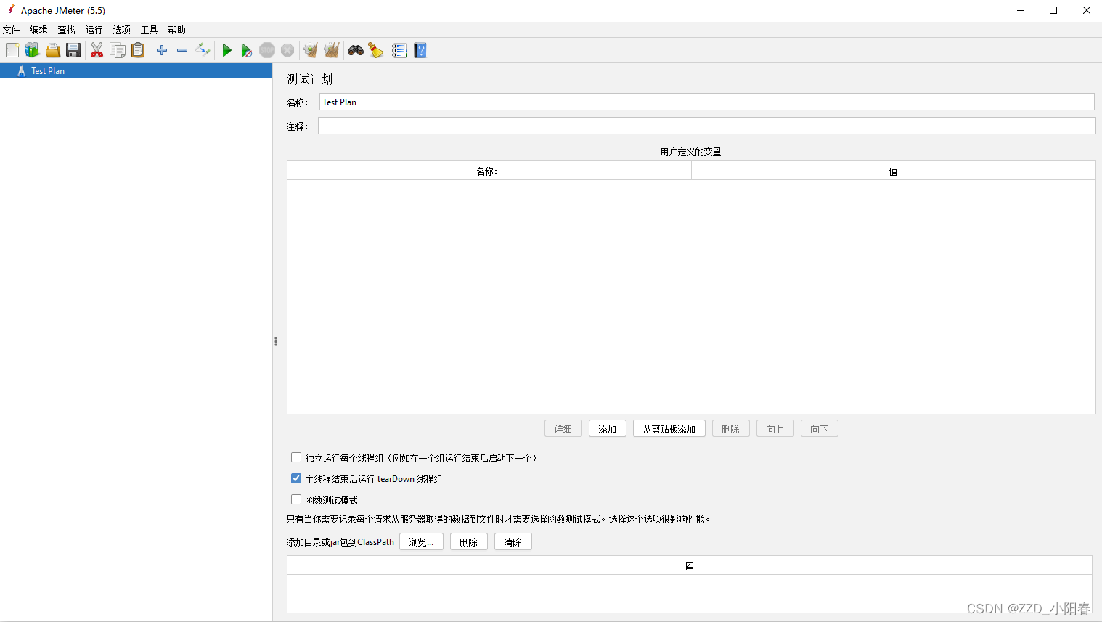Click the 名称 input field

point(706,102)
